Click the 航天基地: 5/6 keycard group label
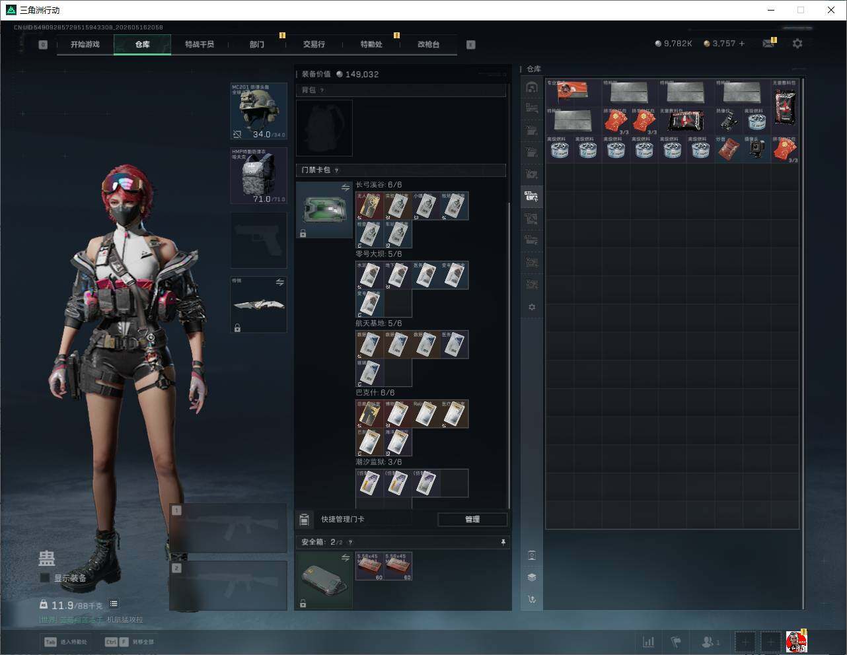 pos(379,324)
